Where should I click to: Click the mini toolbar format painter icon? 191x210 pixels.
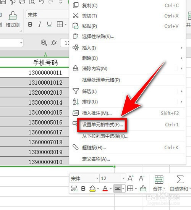pyautogui.click(x=143, y=189)
